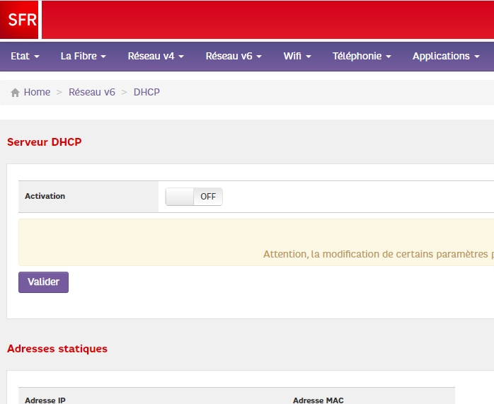This screenshot has width=494, height=404.
Task: Click the Adresse IP column header
Action: coord(45,400)
